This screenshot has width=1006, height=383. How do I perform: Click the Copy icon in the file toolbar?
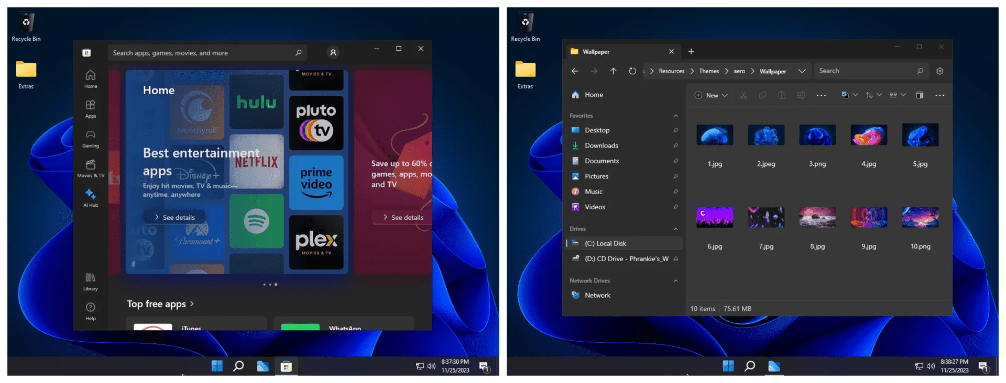pos(762,95)
